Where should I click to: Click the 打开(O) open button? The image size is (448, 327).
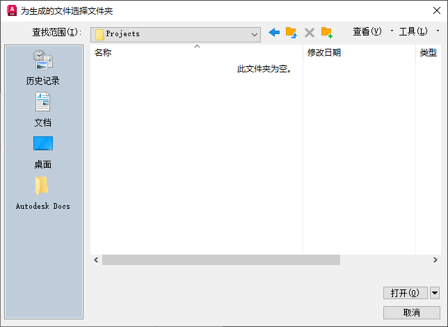[405, 293]
